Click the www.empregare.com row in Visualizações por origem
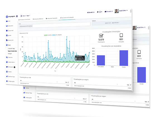 click(x=103, y=87)
